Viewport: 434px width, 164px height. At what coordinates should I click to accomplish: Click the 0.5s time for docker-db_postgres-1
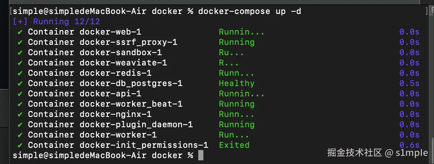(x=409, y=83)
